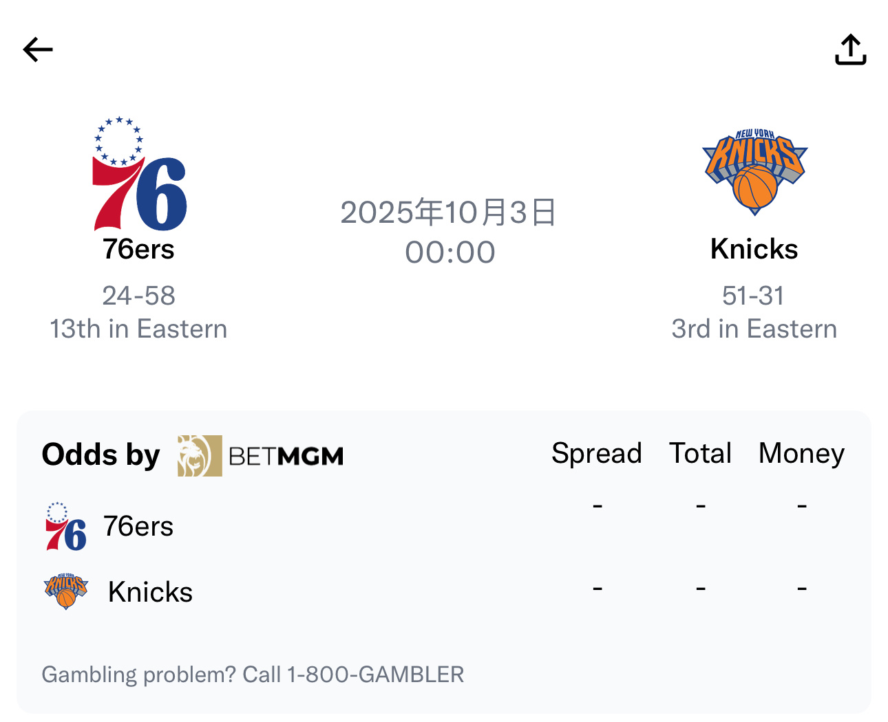Click the 76ers row label in odds
This screenshot has width=888, height=722.
[138, 527]
